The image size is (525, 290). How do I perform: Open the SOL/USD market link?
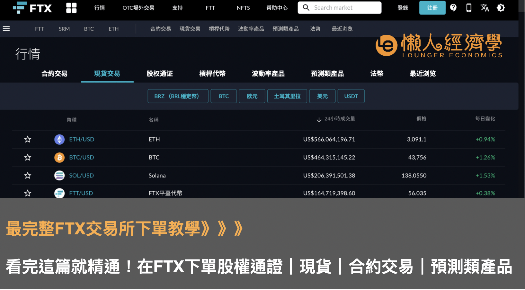pos(81,175)
